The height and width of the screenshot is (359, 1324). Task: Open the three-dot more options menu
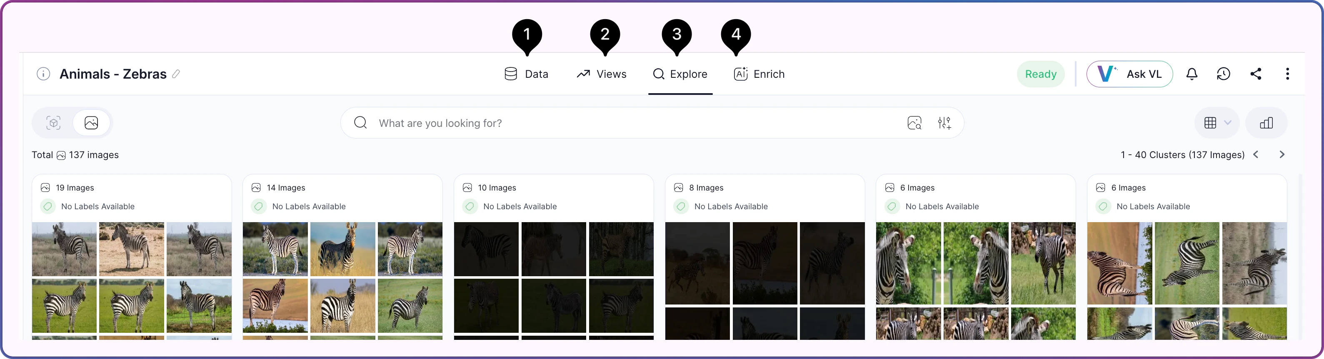(1287, 74)
